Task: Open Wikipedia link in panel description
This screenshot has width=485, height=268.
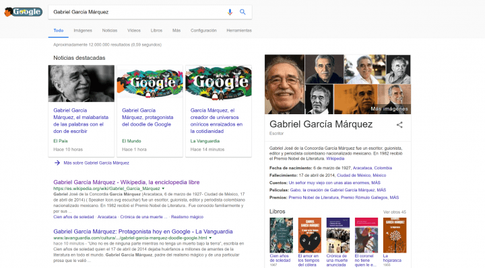Action: tap(335, 159)
